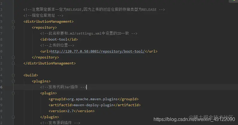Collapse the <build> tag fold marker
Screen dimensions: 238x125
[13, 75]
